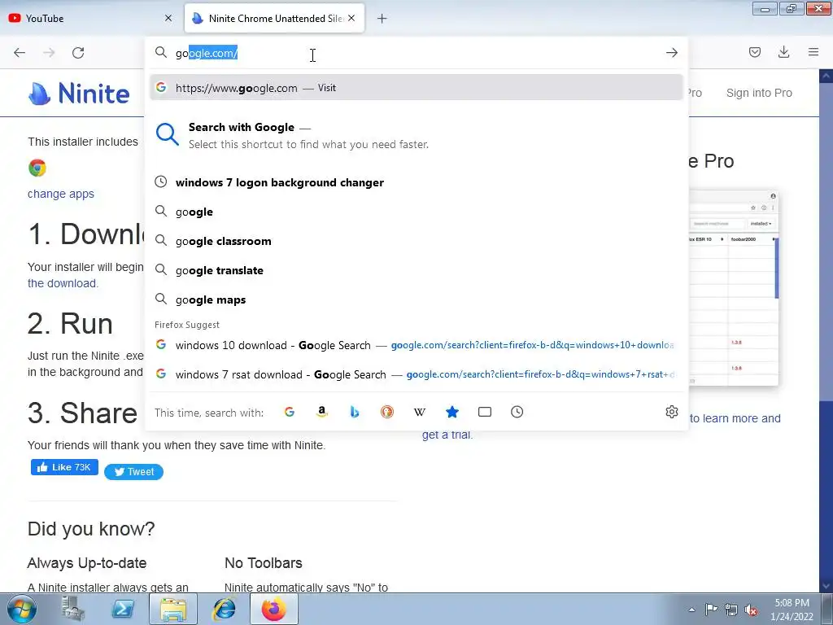
Task: Search open tabs with the tabs icon
Action: [485, 412]
